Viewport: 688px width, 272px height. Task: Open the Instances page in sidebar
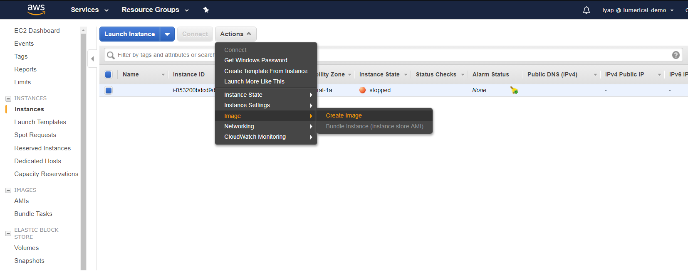[29, 109]
